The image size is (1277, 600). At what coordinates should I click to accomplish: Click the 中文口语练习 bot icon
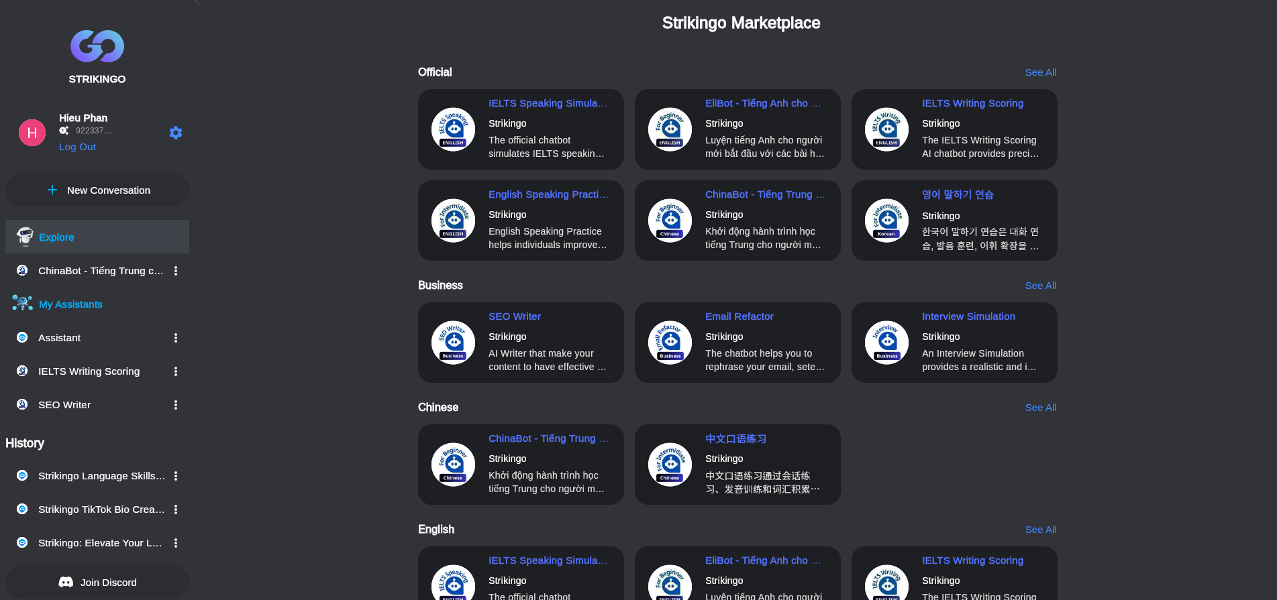[670, 465]
